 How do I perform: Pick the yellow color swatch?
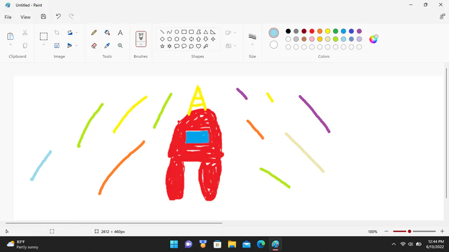click(x=328, y=31)
